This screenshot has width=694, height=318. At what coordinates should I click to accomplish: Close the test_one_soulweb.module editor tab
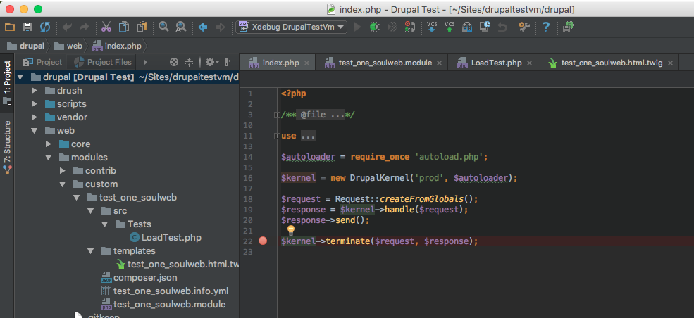click(439, 63)
